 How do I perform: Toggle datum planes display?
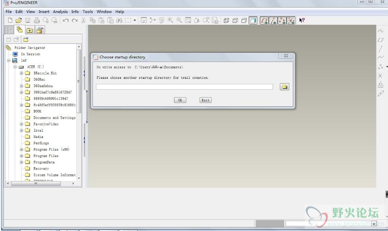point(264,20)
